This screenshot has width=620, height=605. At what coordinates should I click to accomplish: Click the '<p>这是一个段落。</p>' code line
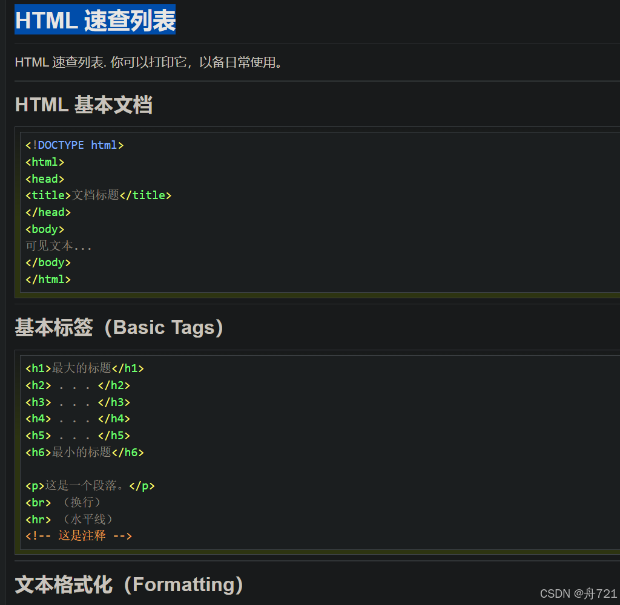(x=90, y=486)
